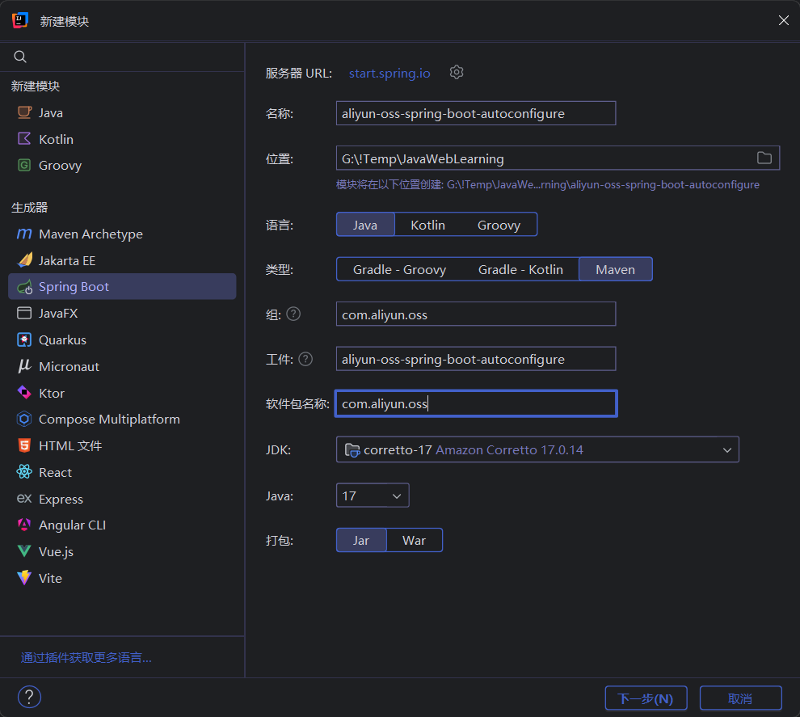800x717 pixels.
Task: Open 通过插件获取更多语言 link
Action: [86, 658]
